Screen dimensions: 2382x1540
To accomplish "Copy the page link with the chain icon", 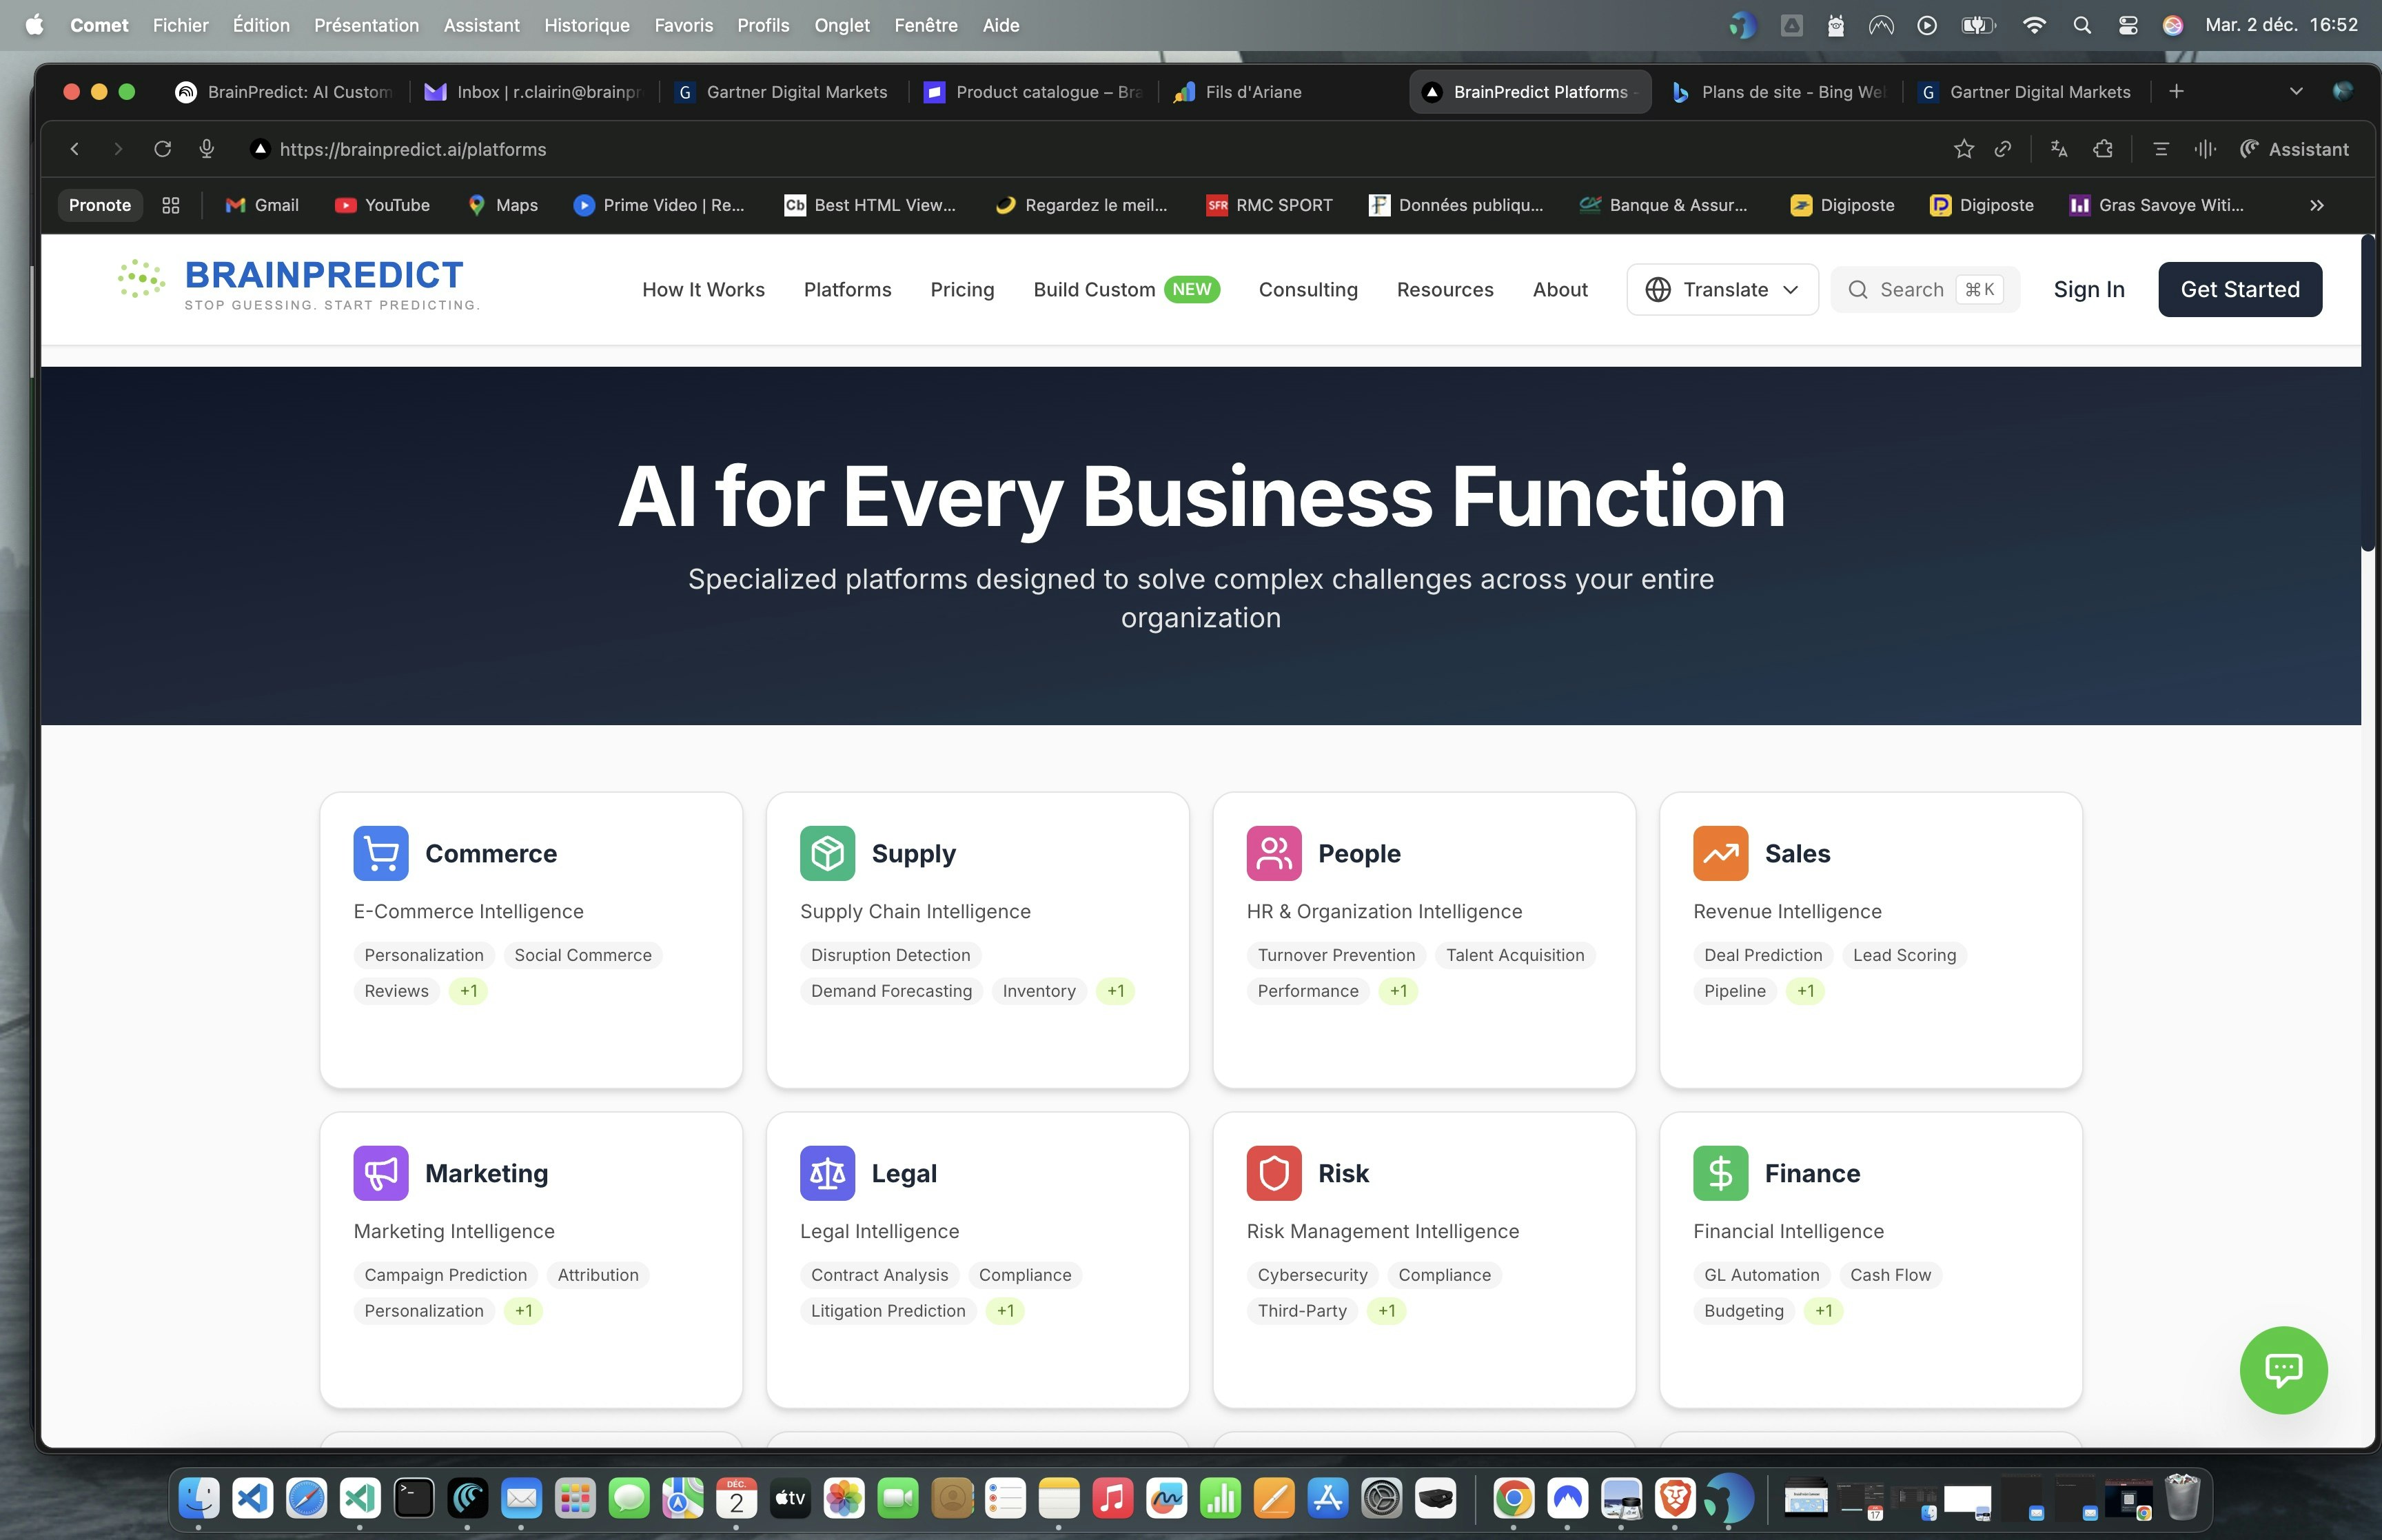I will coord(2002,149).
